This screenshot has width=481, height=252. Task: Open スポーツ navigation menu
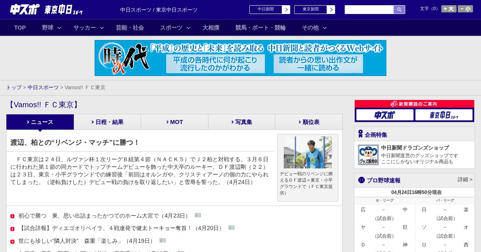coord(171,28)
